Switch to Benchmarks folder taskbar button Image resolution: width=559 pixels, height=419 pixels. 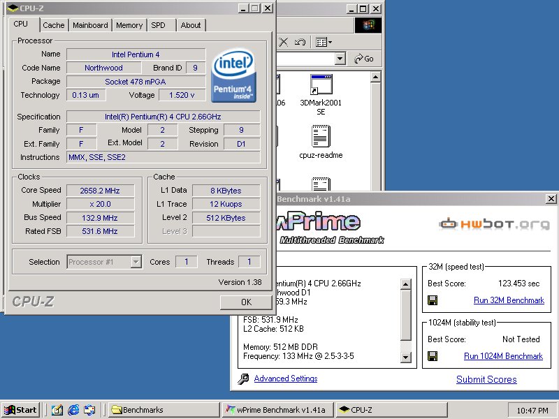point(164,410)
